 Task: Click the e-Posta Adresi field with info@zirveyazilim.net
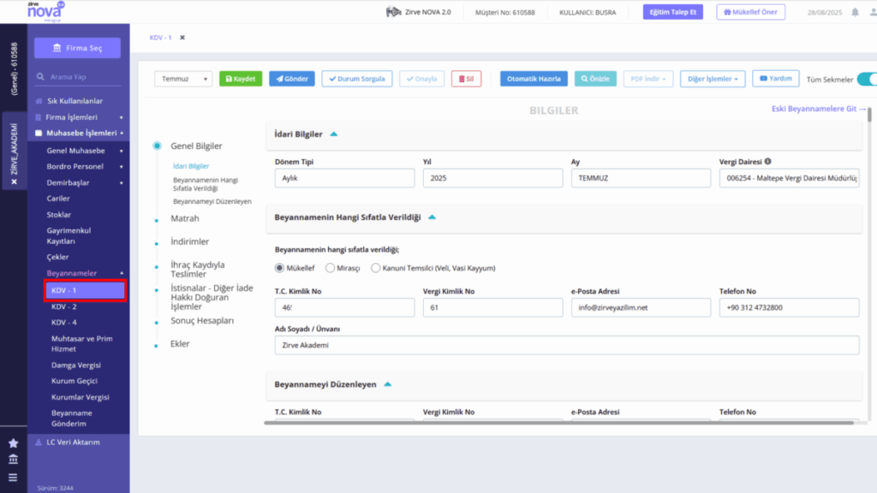(x=641, y=307)
